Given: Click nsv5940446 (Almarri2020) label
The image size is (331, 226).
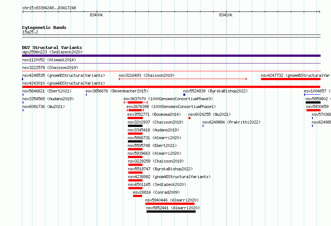Looking at the screenshot, I should (172, 200).
